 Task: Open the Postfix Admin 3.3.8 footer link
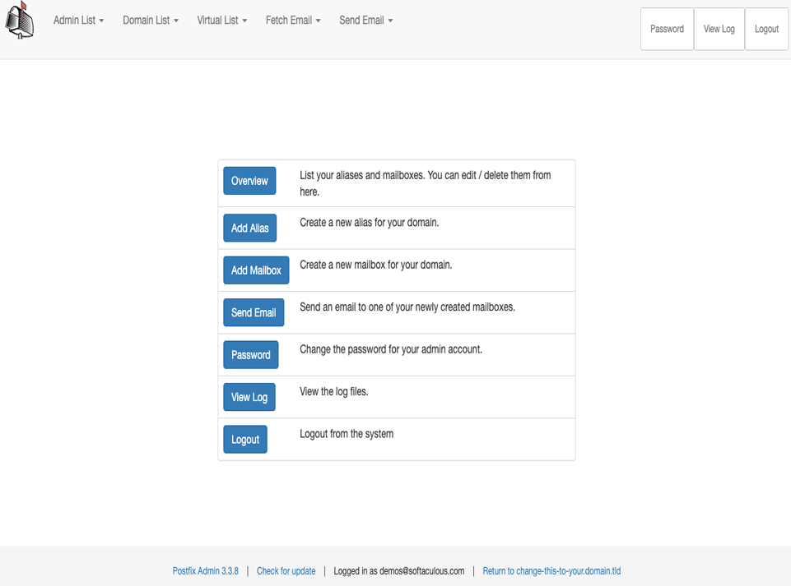[x=206, y=571]
